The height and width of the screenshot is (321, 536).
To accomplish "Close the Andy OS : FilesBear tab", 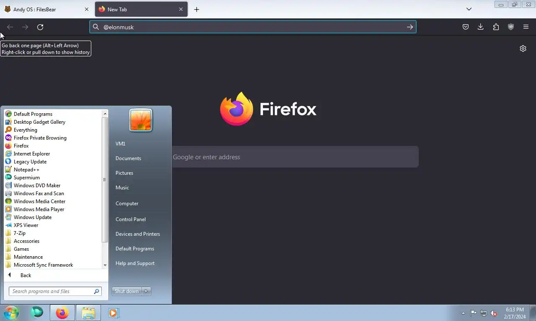I will [87, 9].
